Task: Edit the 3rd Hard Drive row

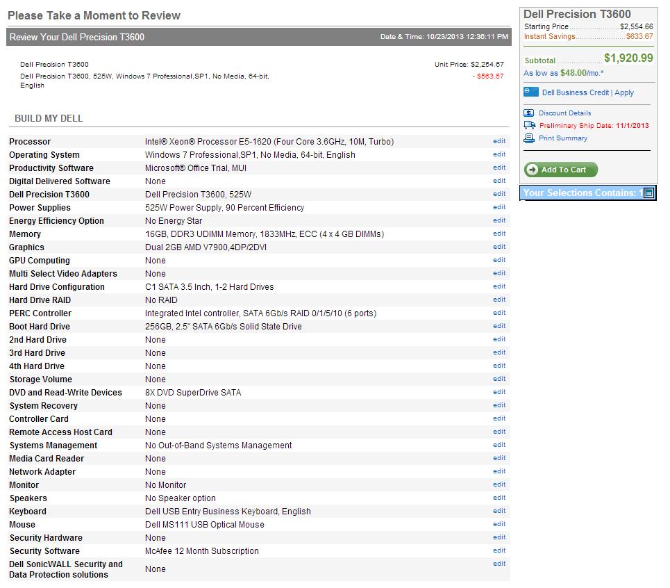Action: point(499,352)
